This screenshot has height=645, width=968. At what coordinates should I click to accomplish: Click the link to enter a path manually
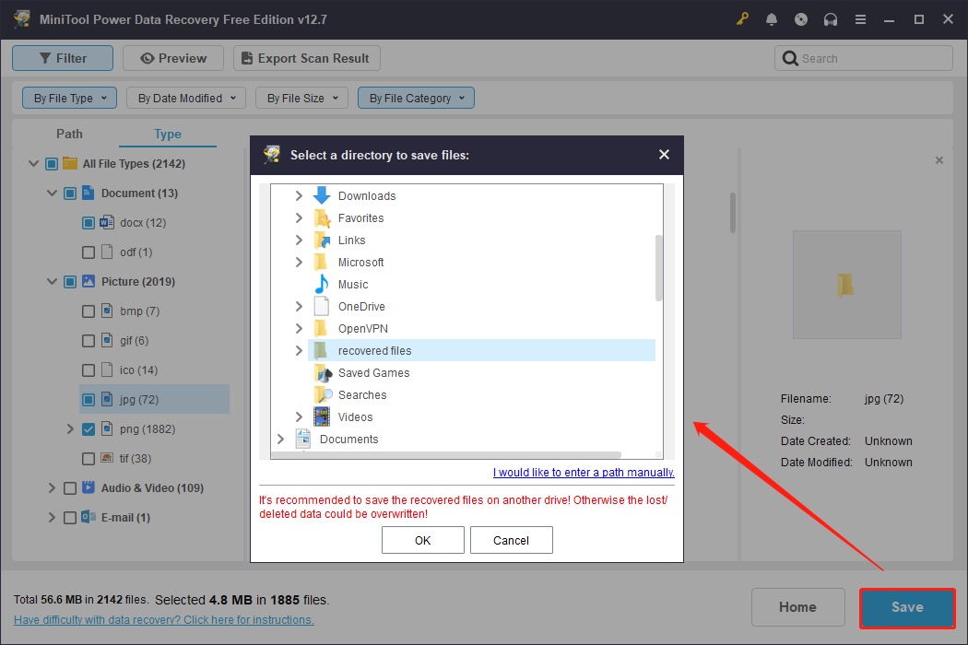[x=584, y=472]
